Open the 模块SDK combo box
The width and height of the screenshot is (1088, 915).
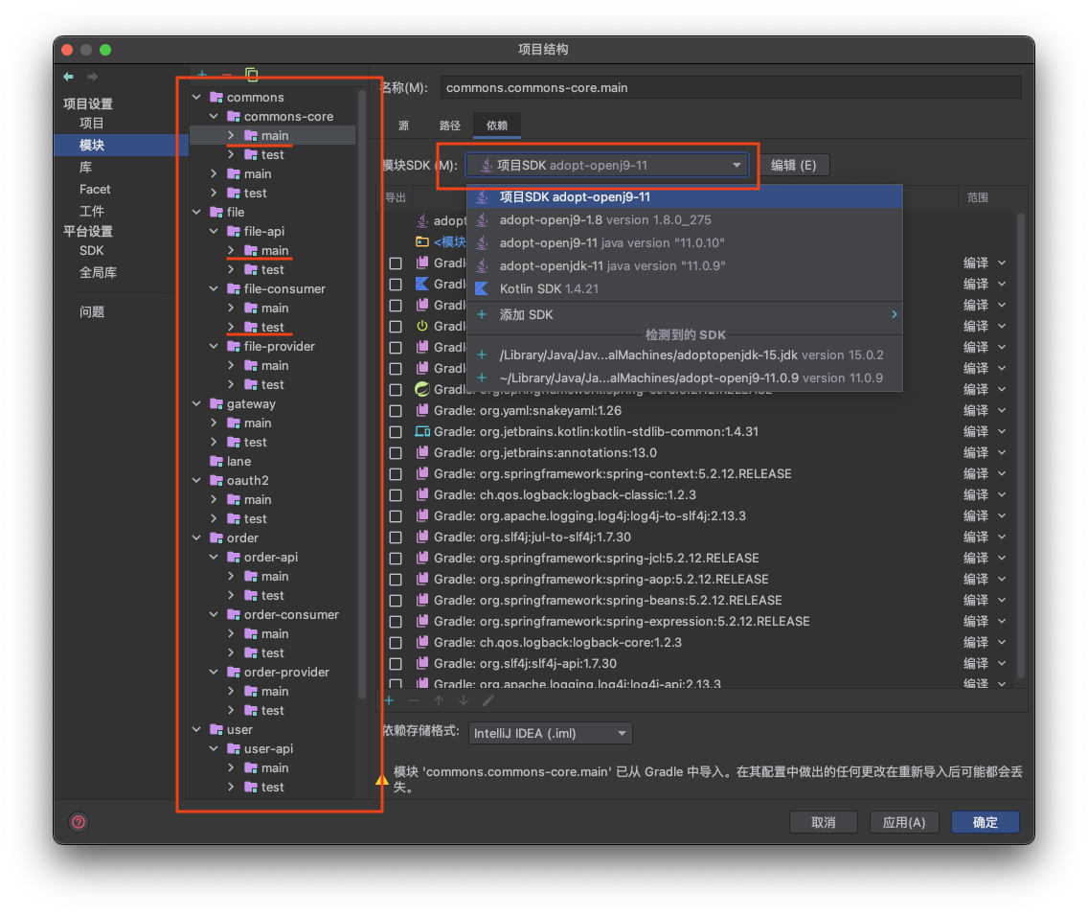coord(607,165)
